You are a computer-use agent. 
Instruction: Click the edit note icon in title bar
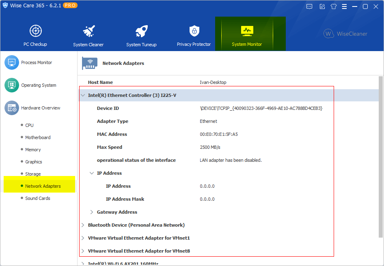pyautogui.click(x=322, y=6)
